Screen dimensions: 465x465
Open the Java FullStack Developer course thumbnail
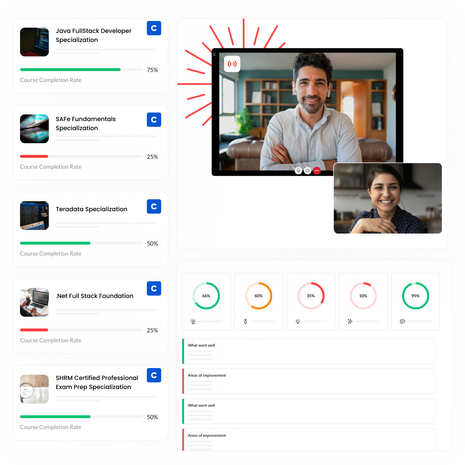pos(34,42)
